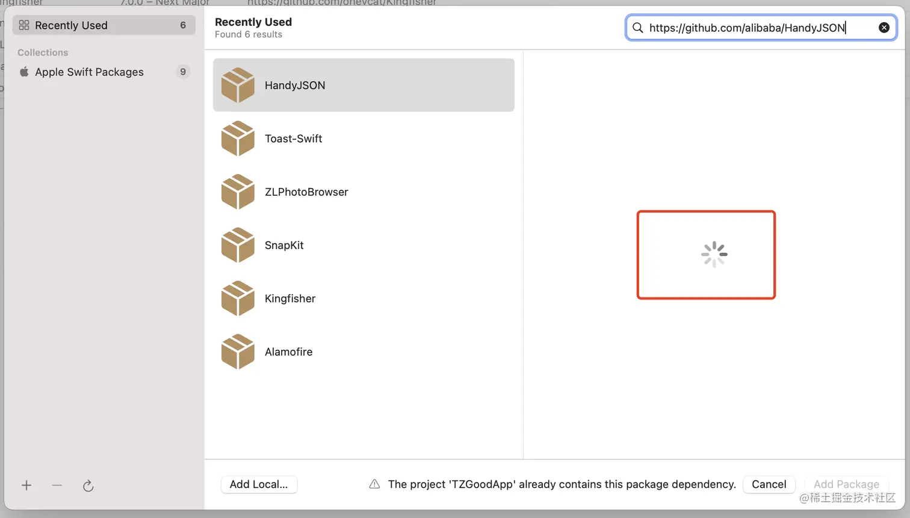
Task: Click the warning triangle icon
Action: (374, 484)
